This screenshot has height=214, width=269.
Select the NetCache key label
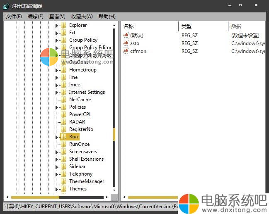80,100
